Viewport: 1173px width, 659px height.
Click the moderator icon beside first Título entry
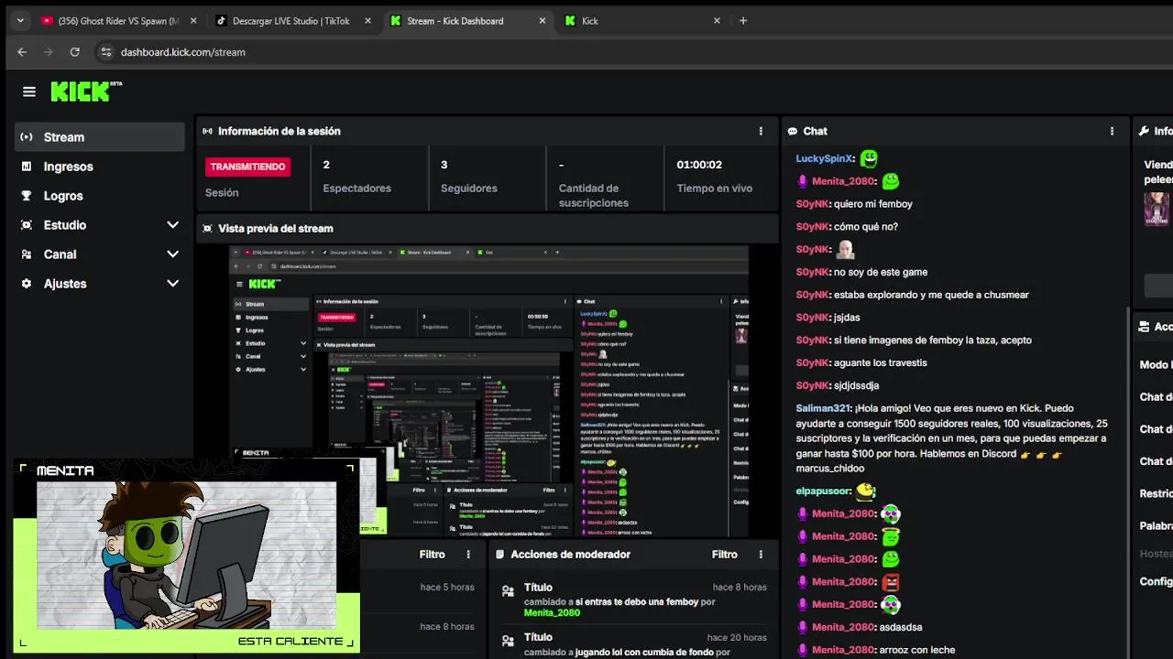coord(508,591)
